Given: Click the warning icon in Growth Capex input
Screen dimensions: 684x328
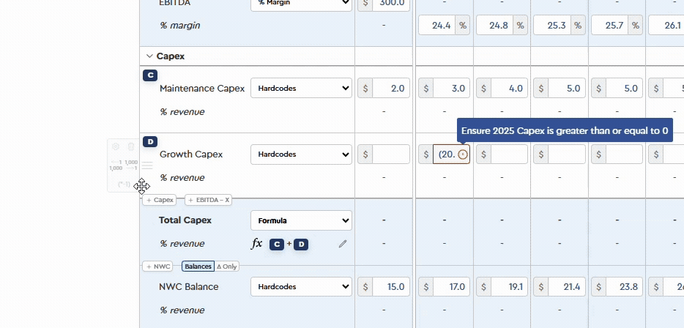Looking at the screenshot, I should tap(463, 154).
